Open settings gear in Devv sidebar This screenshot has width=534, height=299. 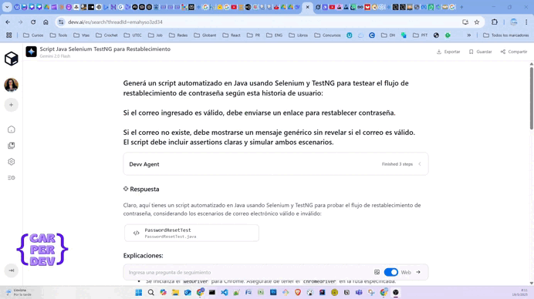pyautogui.click(x=12, y=162)
